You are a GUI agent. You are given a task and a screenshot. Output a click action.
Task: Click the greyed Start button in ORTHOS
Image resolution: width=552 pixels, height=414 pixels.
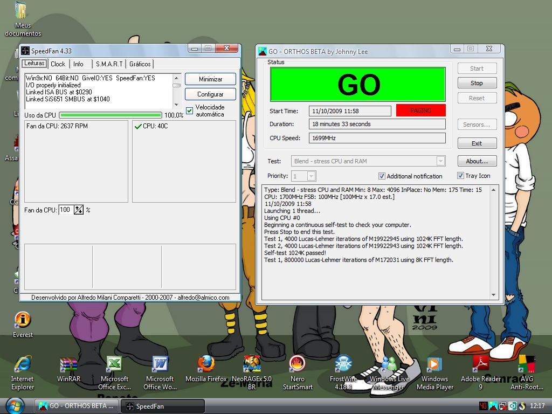pyautogui.click(x=477, y=68)
